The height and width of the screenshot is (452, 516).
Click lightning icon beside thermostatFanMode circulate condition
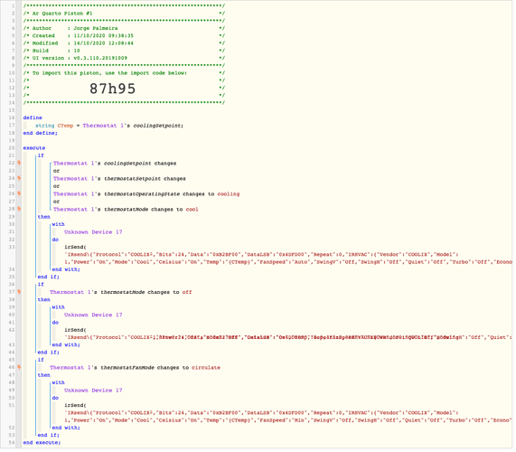19,367
